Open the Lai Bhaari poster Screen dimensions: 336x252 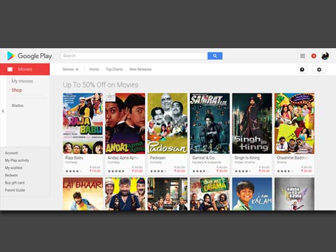tap(83, 194)
